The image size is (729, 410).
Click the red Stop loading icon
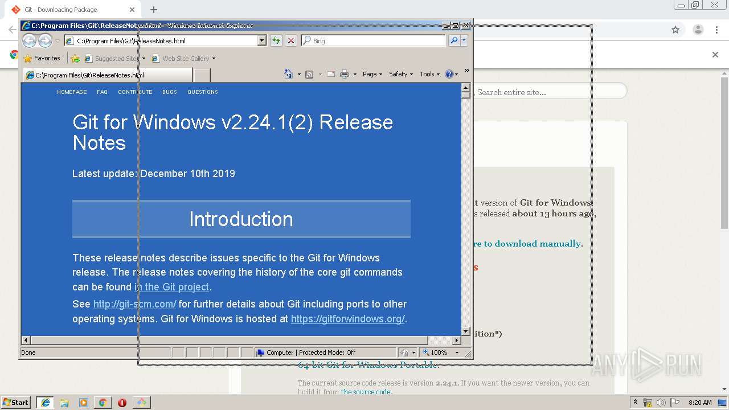[x=290, y=40]
